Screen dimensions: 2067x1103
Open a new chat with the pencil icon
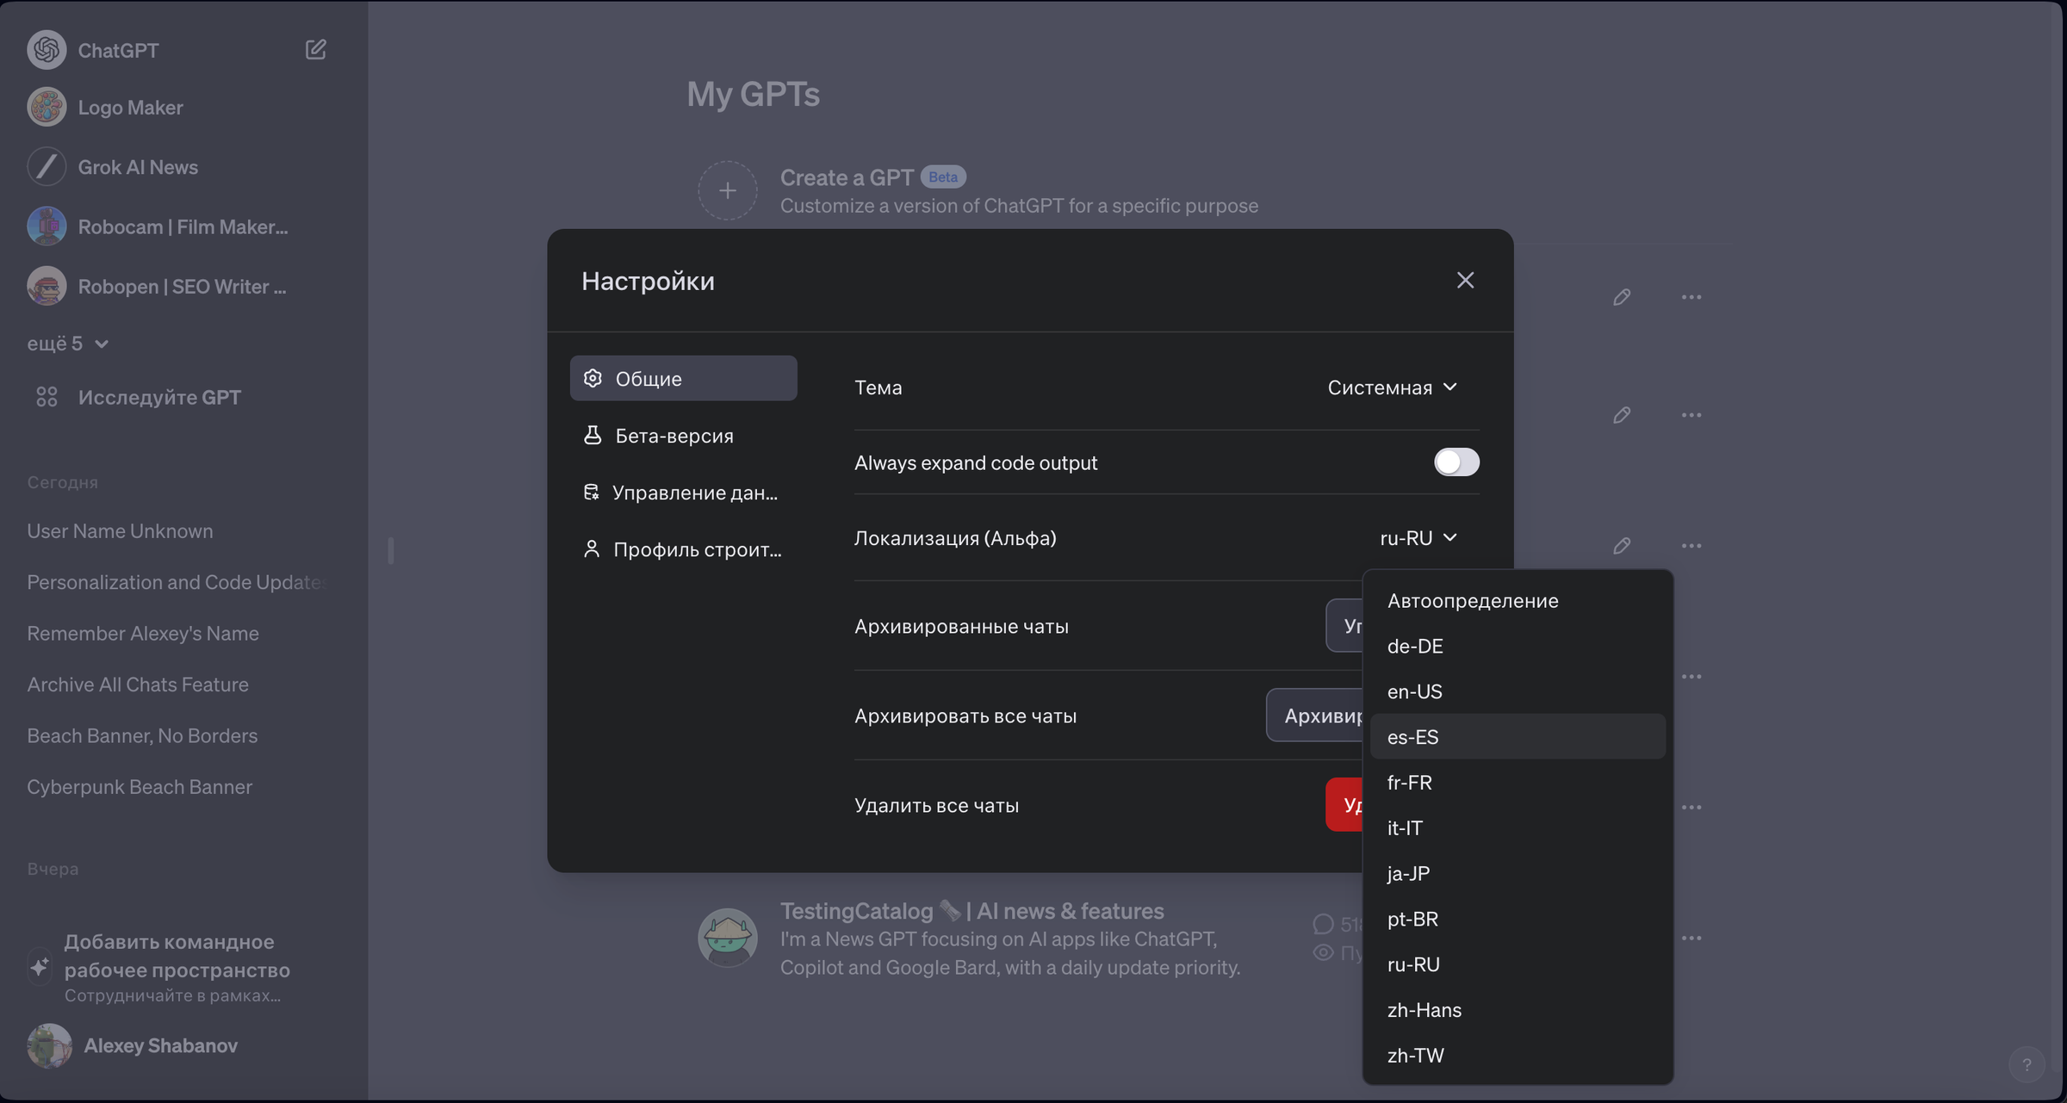(x=315, y=50)
